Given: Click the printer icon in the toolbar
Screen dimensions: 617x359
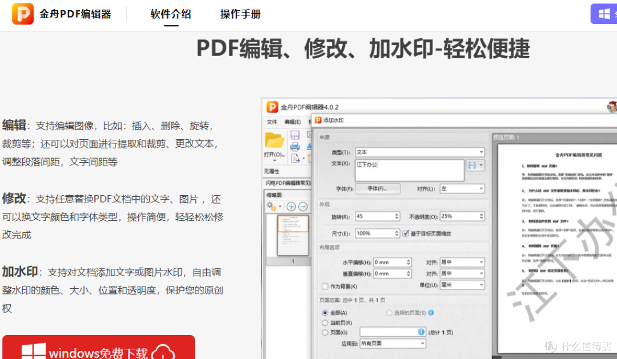Looking at the screenshot, I should click(295, 147).
